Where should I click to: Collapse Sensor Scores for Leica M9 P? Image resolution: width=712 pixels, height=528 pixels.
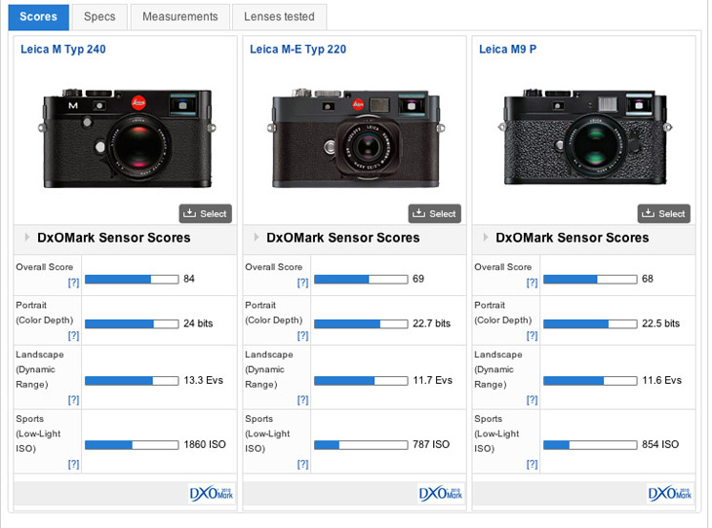coord(486,238)
